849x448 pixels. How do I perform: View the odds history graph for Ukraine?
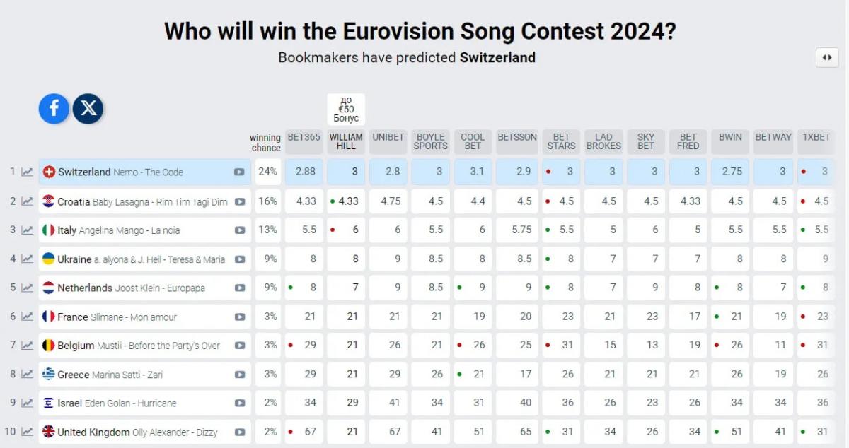(27, 259)
